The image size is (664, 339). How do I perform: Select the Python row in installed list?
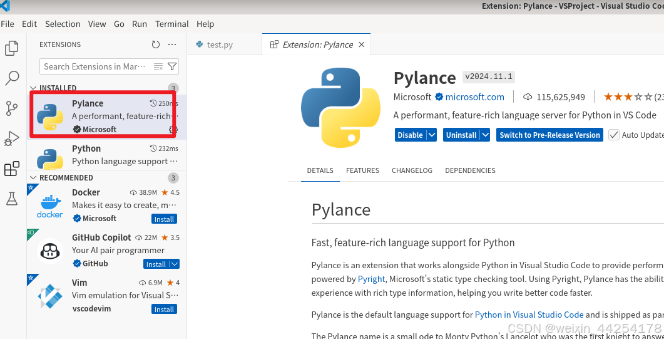click(107, 155)
